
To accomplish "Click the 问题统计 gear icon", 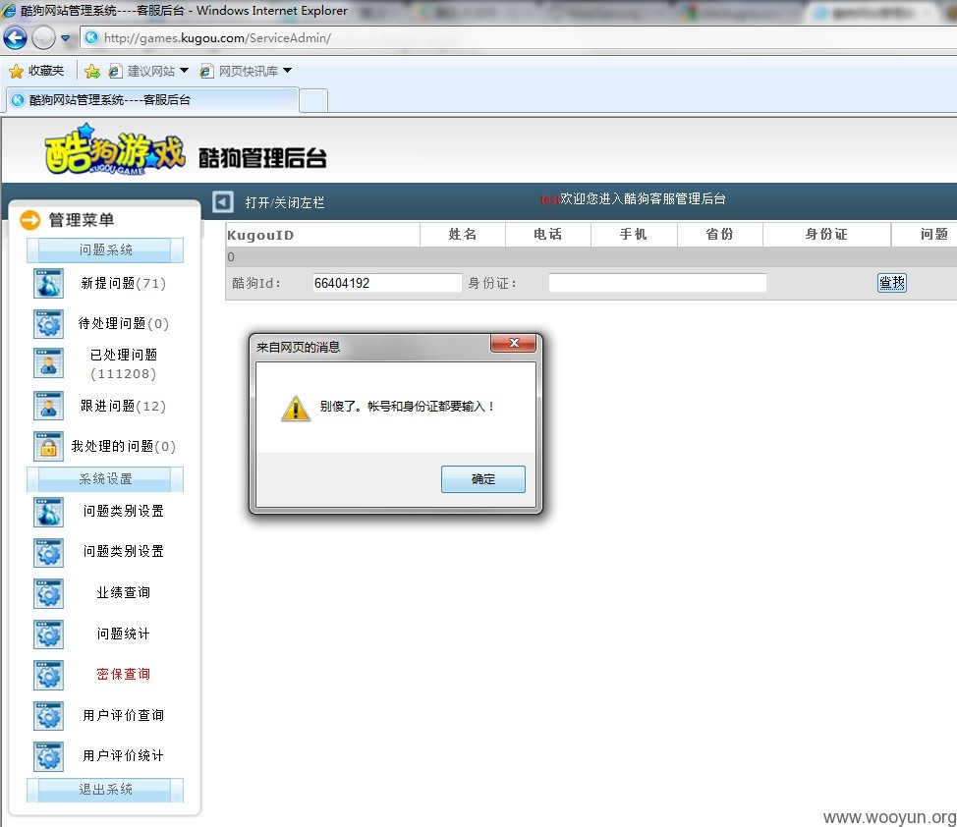I will point(48,634).
